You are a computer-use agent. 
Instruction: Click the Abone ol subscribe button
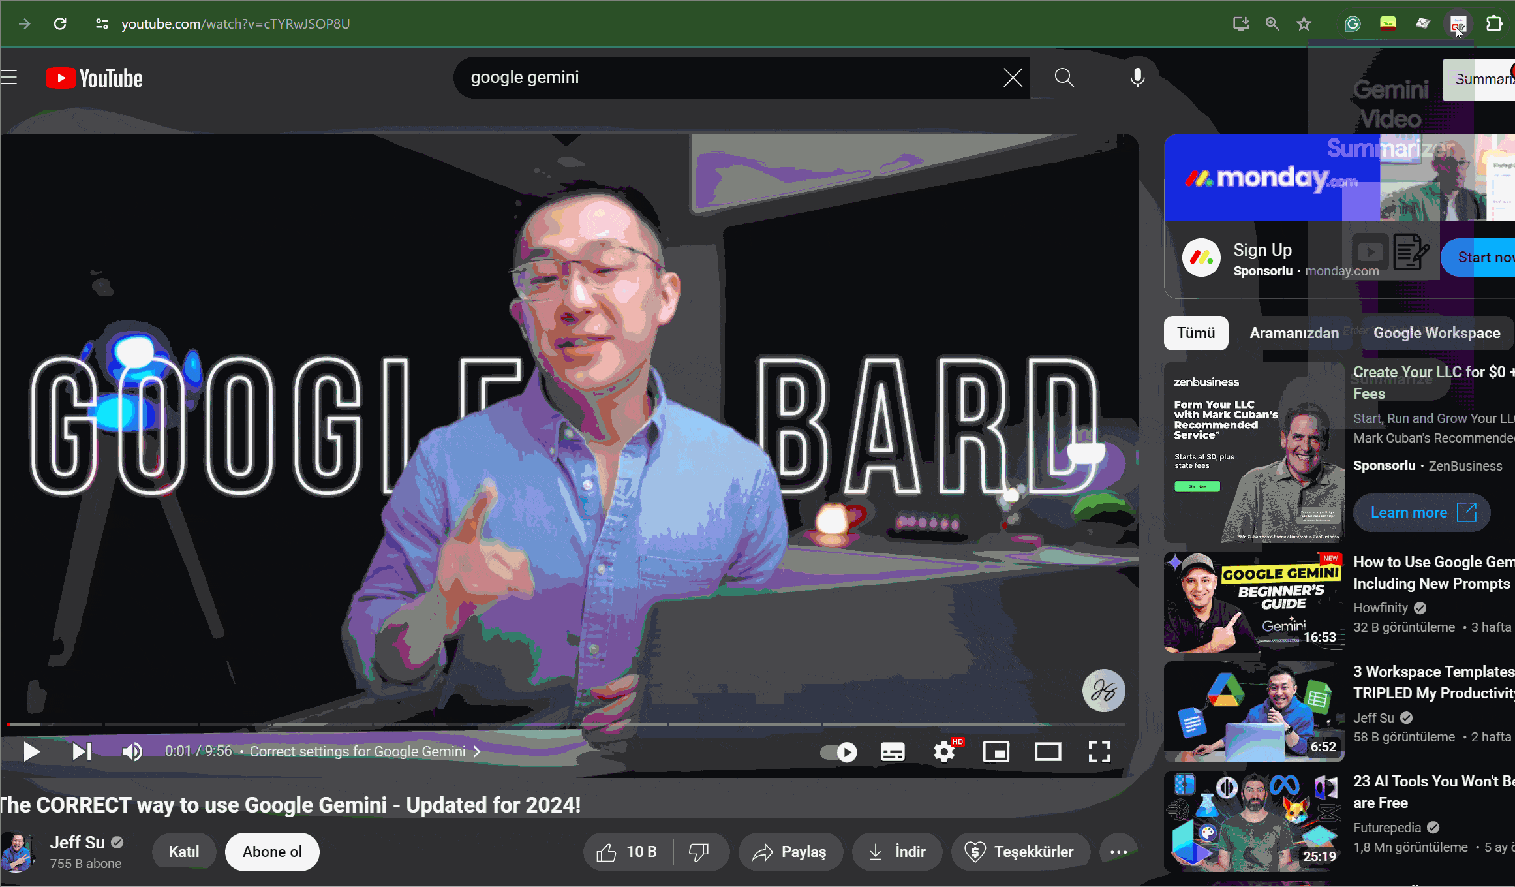pyautogui.click(x=272, y=852)
